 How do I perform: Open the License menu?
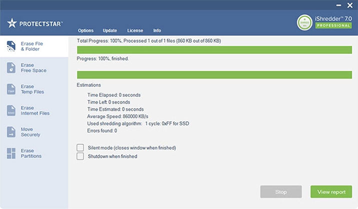click(135, 30)
